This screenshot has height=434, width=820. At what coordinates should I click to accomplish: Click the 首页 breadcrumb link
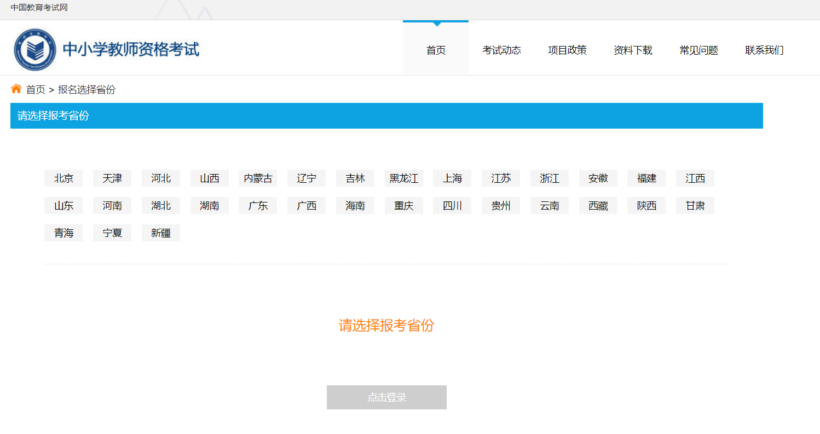(36, 90)
